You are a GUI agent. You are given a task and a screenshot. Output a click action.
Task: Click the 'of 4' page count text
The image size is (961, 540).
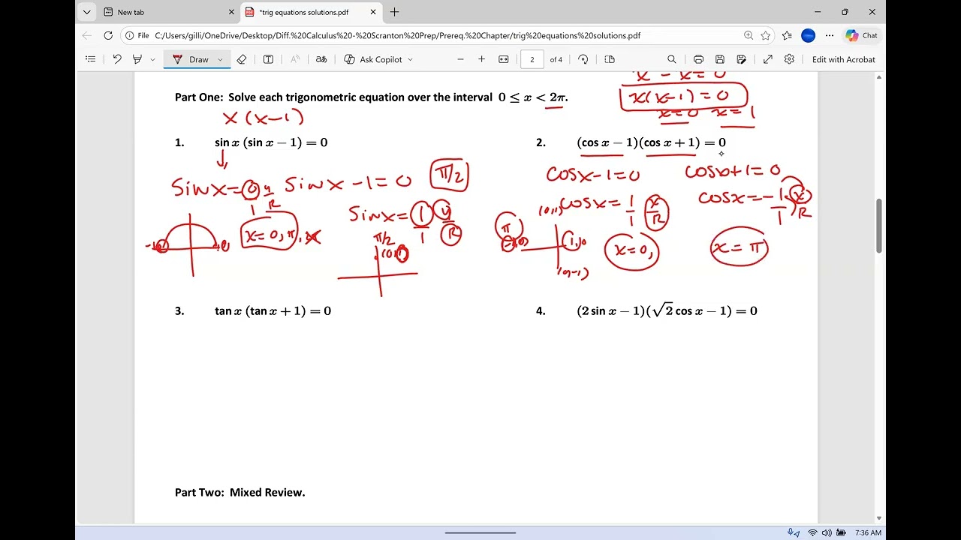point(556,59)
